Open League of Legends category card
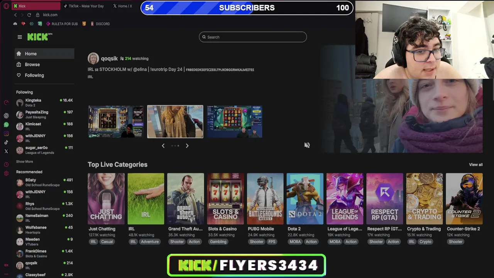The height and width of the screenshot is (278, 494). [x=345, y=199]
